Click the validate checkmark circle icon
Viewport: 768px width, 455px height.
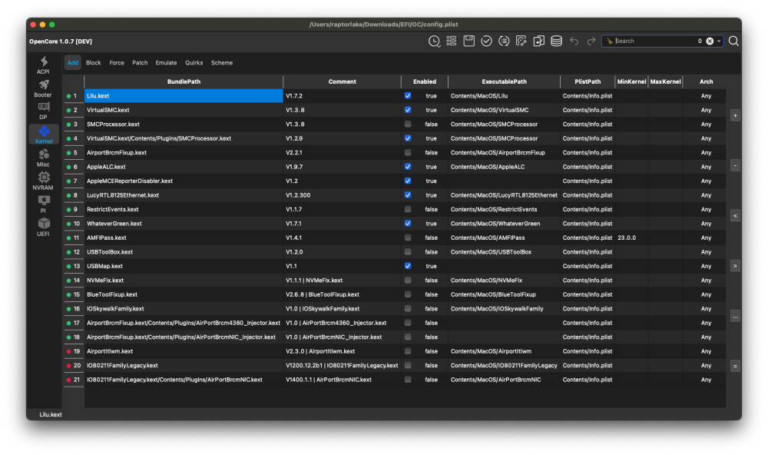pos(486,42)
